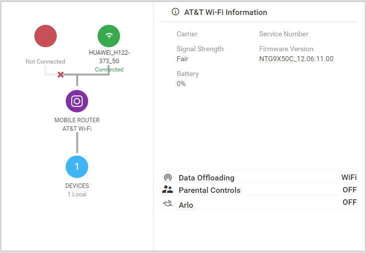Toggle the Parental Controls OFF status
The image size is (366, 253).
pos(349,190)
